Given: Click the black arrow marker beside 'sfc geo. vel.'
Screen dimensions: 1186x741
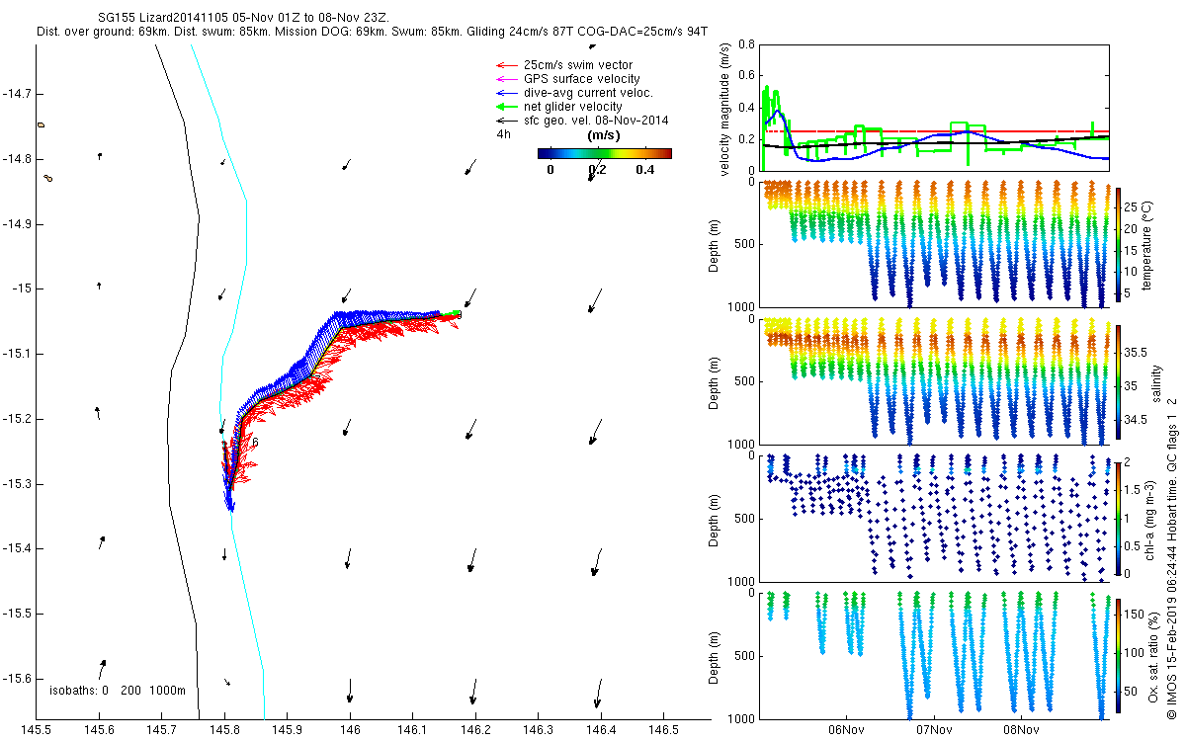Looking at the screenshot, I should point(506,121).
